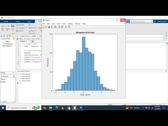Open Editor panel actions menu
This screenshot has width=168, height=126.
click(x=164, y=39)
